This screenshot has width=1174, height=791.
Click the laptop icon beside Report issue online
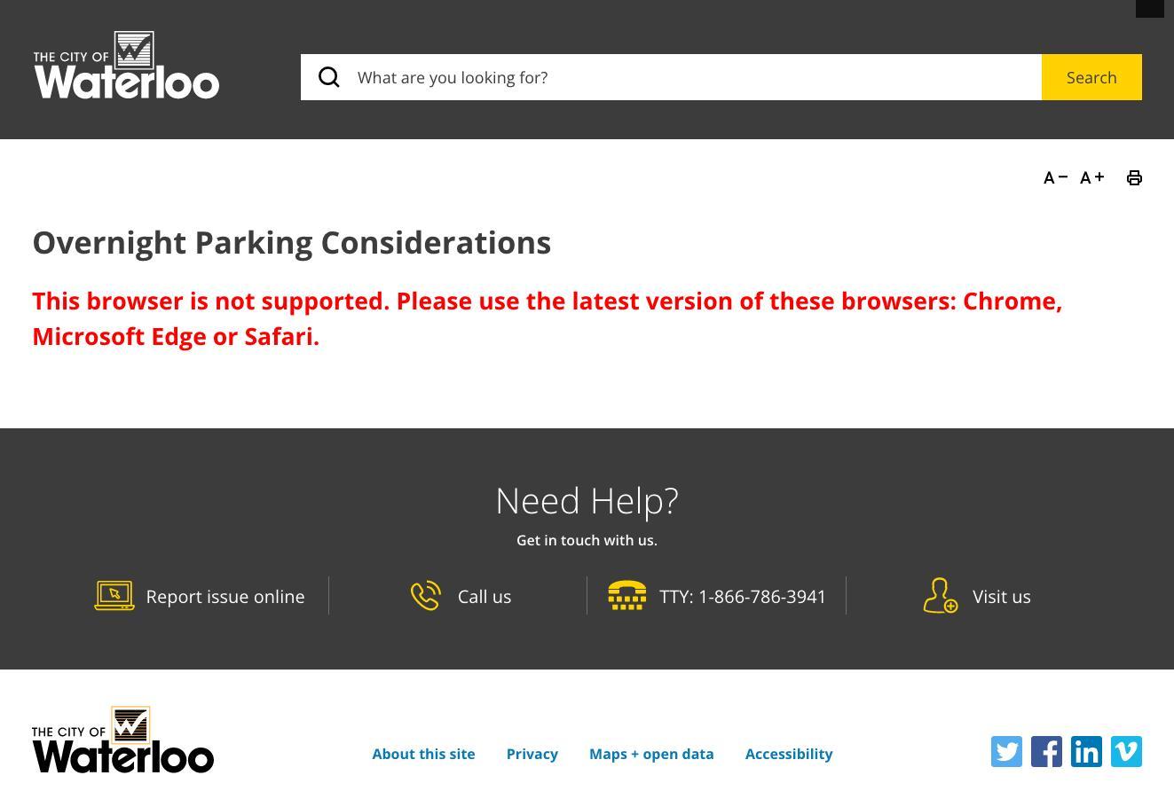114,595
